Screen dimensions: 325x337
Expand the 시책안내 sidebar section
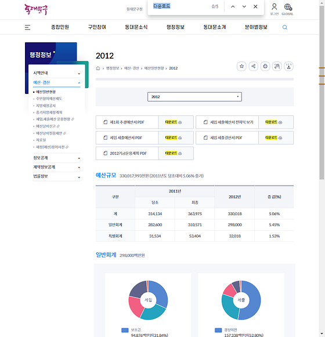click(57, 73)
